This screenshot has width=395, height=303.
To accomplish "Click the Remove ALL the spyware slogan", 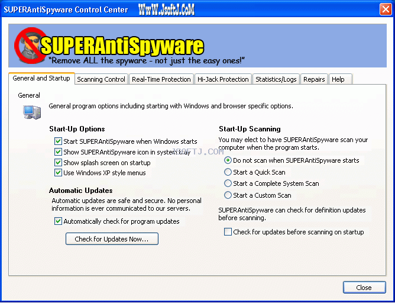I will (x=147, y=61).
